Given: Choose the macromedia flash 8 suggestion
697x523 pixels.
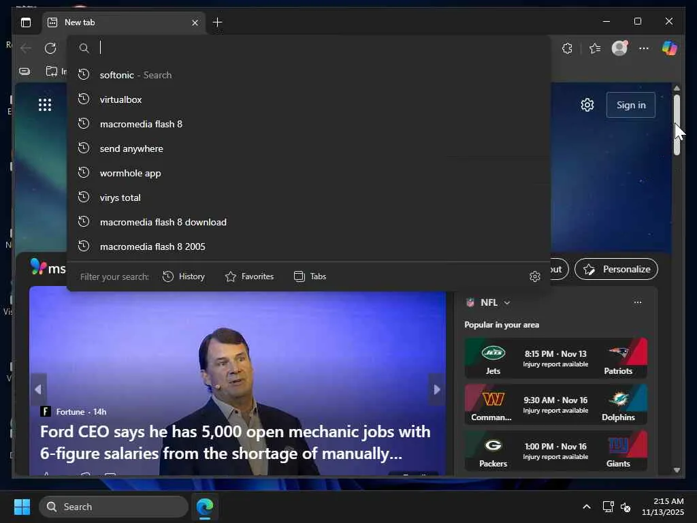Looking at the screenshot, I should [308, 124].
